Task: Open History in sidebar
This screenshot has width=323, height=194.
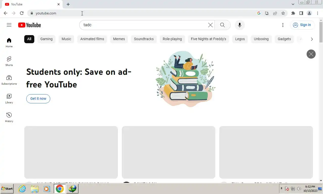Action: 9,117
